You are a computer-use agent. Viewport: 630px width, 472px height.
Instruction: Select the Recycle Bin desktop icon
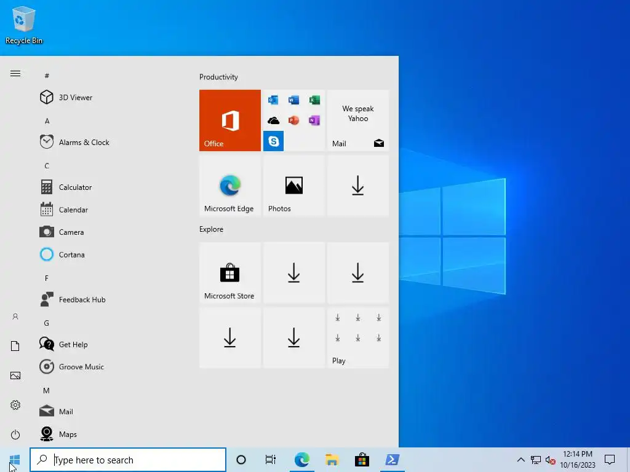click(24, 25)
